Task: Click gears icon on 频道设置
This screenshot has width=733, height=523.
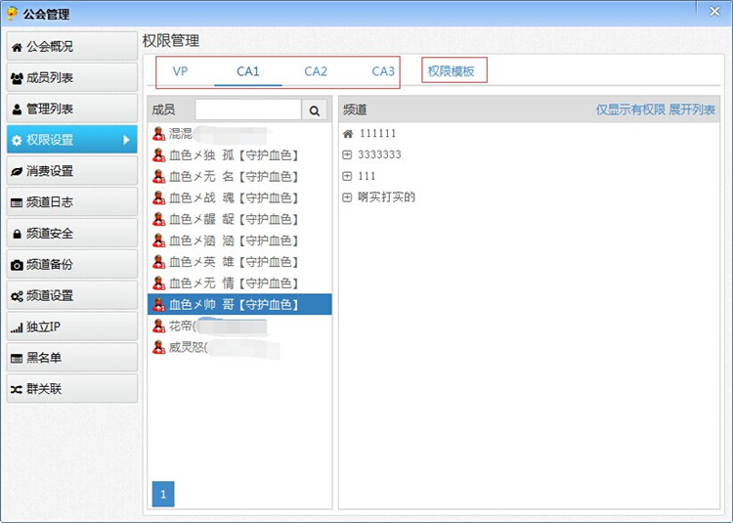Action: pyautogui.click(x=17, y=296)
